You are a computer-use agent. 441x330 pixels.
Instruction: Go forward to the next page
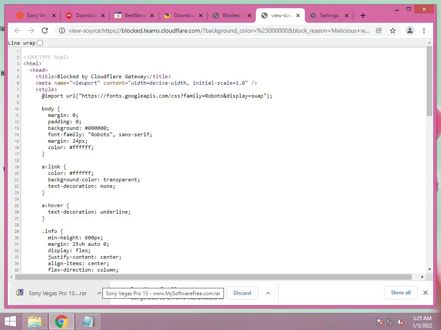click(x=31, y=31)
